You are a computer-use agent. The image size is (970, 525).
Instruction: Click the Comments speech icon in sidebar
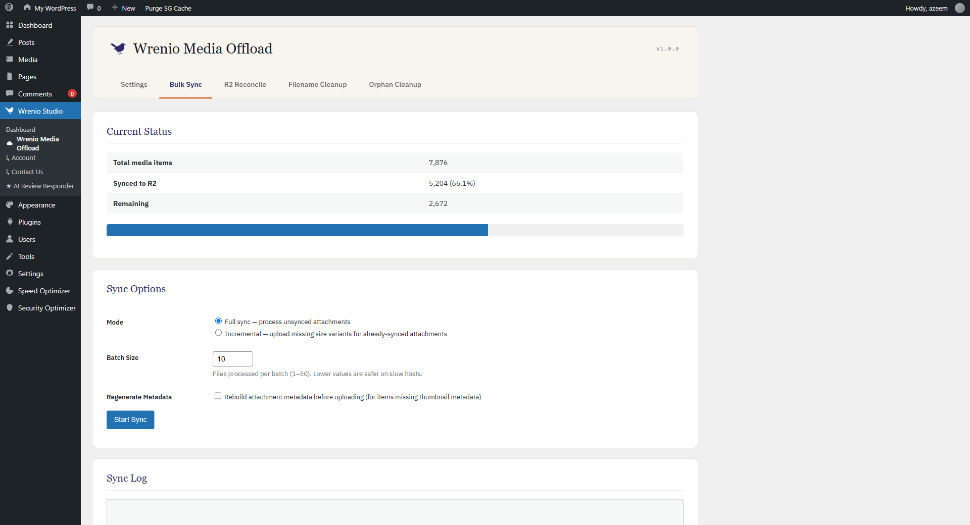pyautogui.click(x=10, y=93)
